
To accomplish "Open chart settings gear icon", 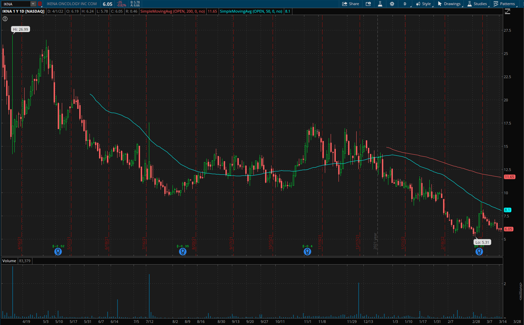I will (x=392, y=3).
